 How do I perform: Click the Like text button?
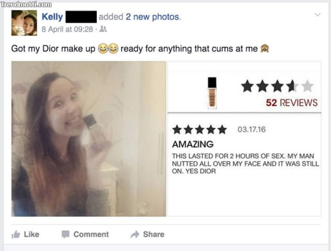(x=32, y=234)
